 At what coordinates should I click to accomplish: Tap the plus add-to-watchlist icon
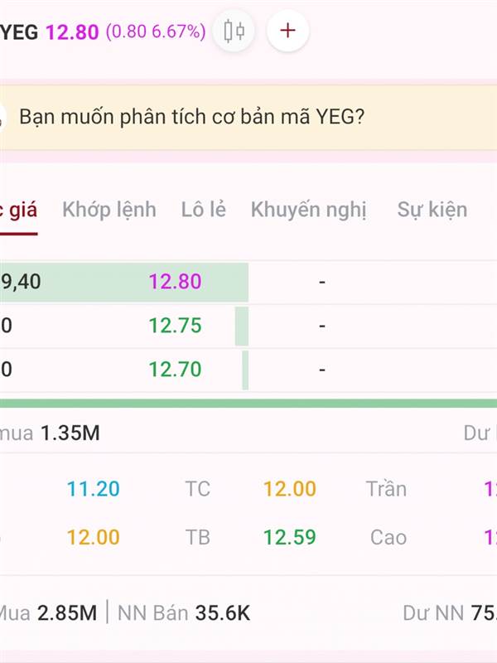coord(287,31)
